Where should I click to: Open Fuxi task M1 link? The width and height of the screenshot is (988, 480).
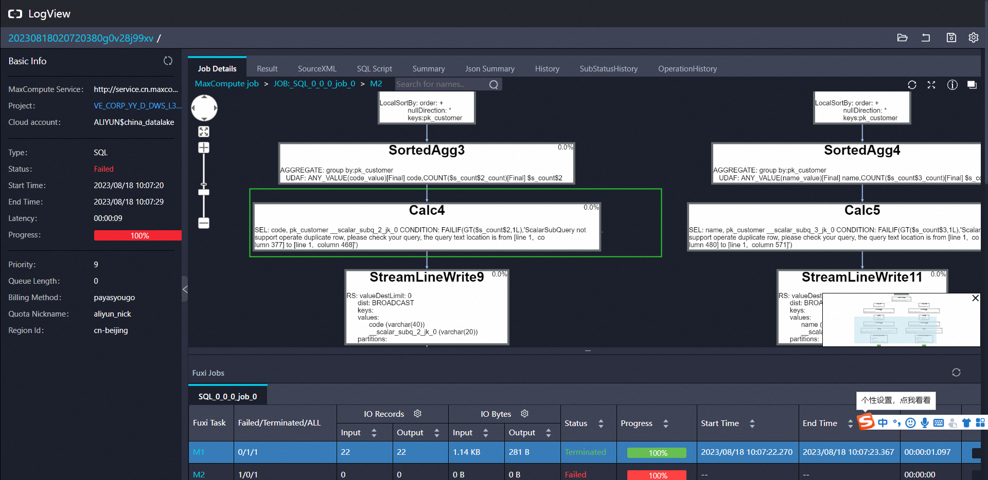pyautogui.click(x=199, y=452)
